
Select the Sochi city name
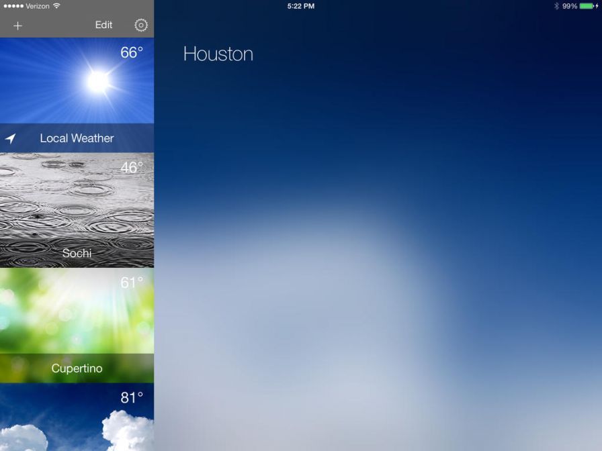pos(77,253)
